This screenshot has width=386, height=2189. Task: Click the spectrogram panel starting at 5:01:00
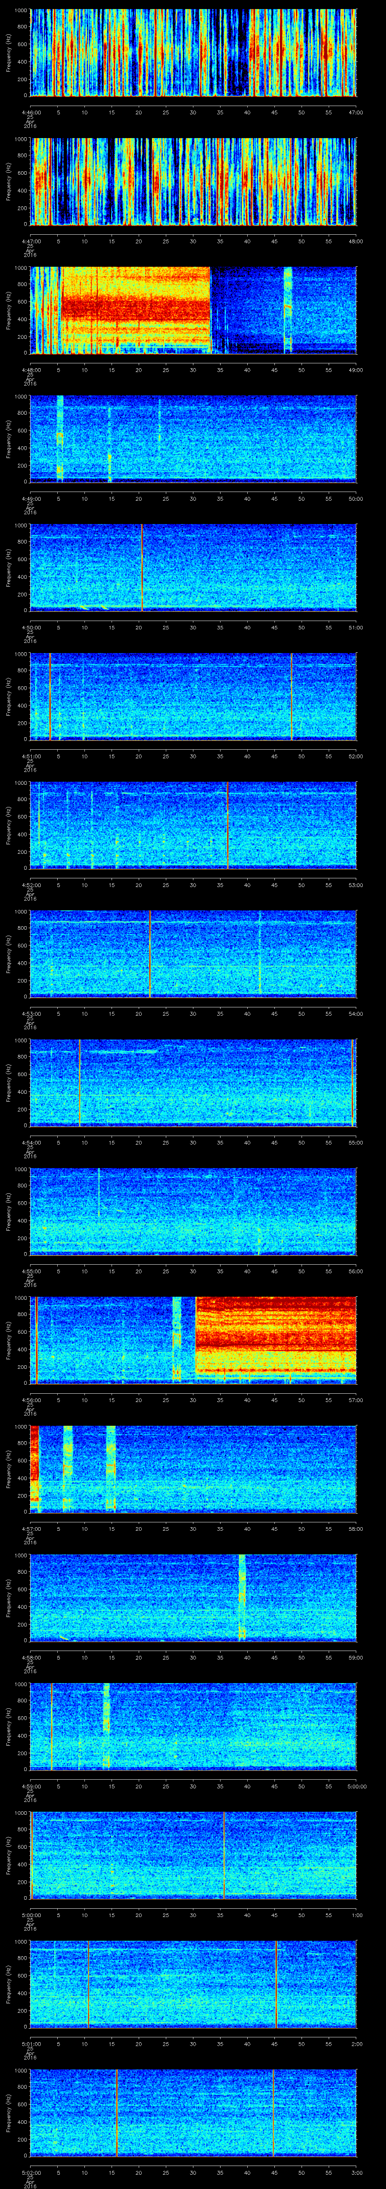click(193, 1984)
